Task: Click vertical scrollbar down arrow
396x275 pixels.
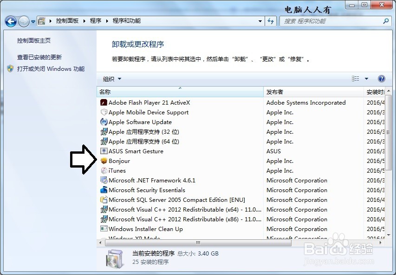Action: tap(389, 235)
